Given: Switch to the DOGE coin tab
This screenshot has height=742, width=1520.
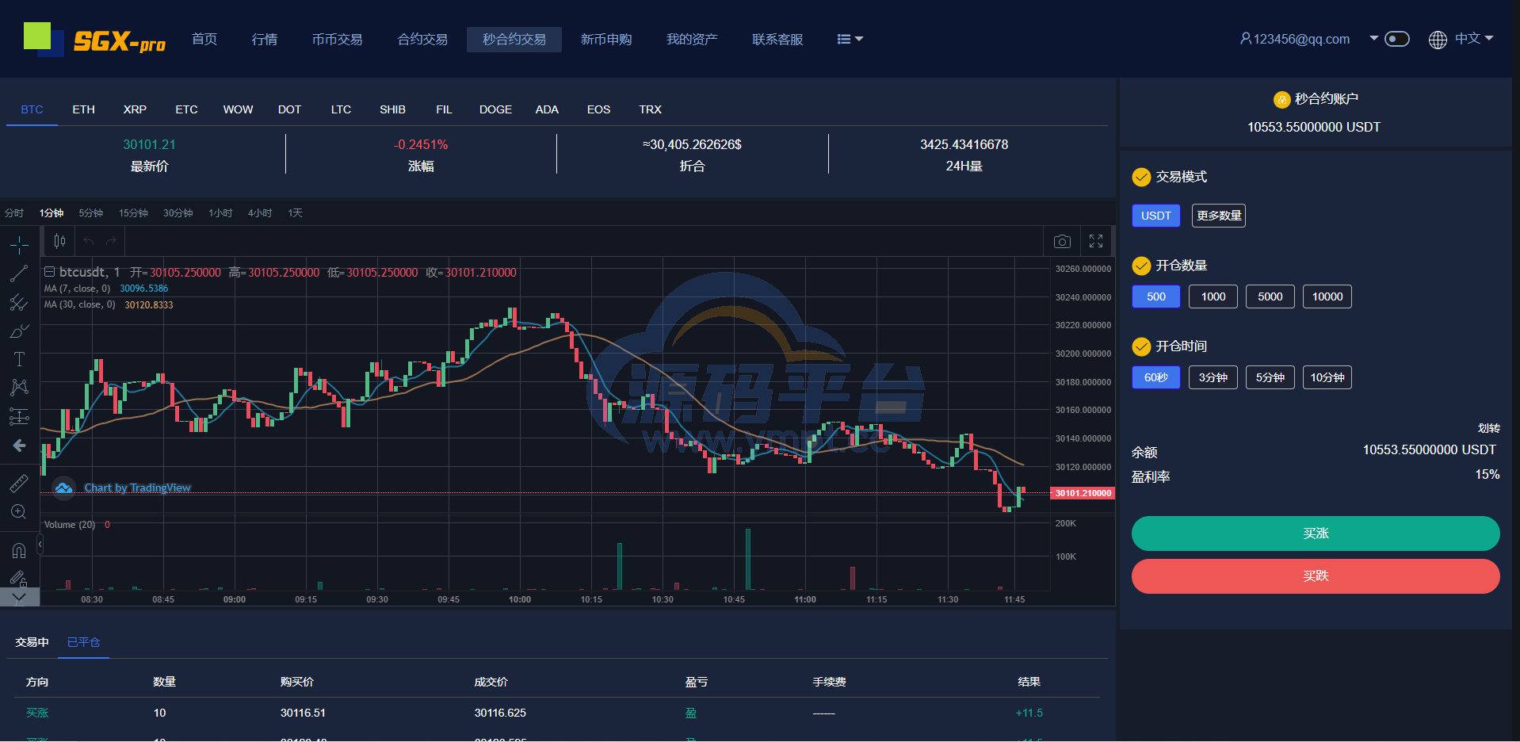Looking at the screenshot, I should point(496,109).
